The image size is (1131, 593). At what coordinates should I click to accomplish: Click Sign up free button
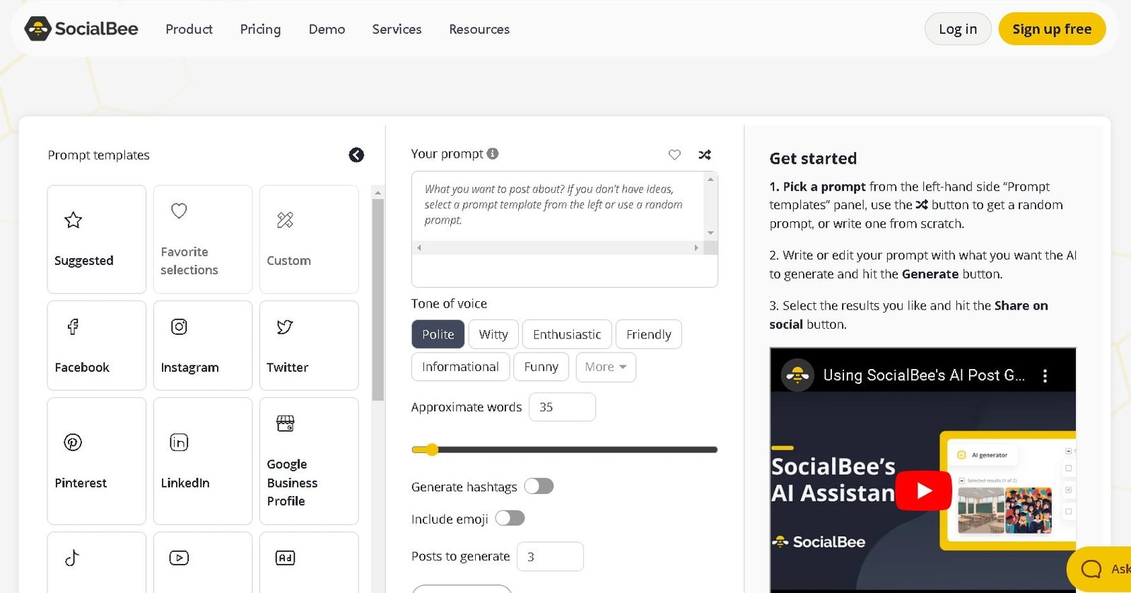click(x=1052, y=29)
